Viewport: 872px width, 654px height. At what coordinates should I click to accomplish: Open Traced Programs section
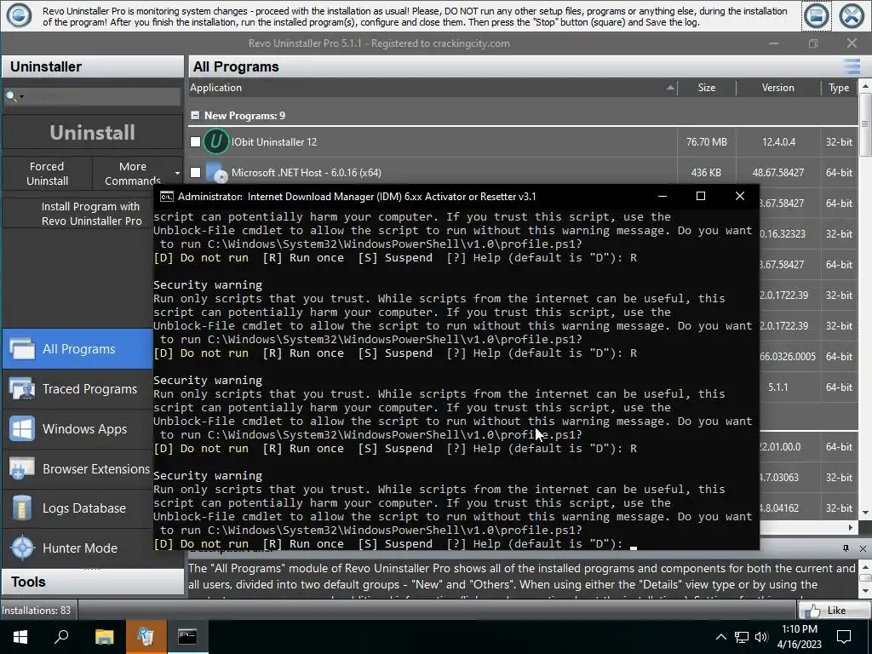tap(77, 388)
